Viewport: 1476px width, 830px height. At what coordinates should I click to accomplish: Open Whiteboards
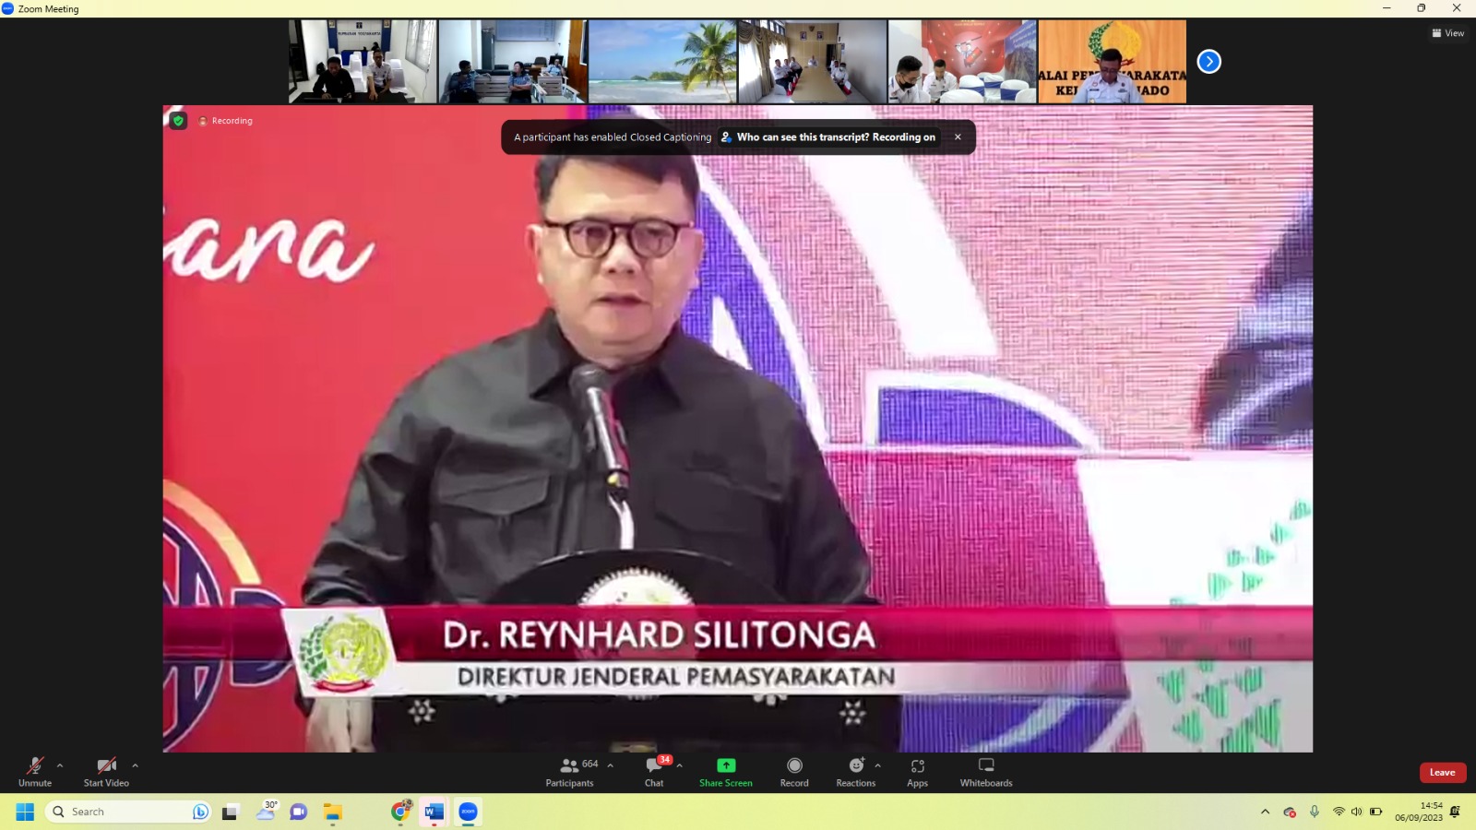click(x=985, y=772)
